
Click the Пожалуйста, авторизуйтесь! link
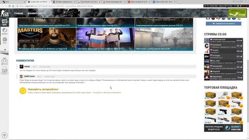(x=43, y=89)
